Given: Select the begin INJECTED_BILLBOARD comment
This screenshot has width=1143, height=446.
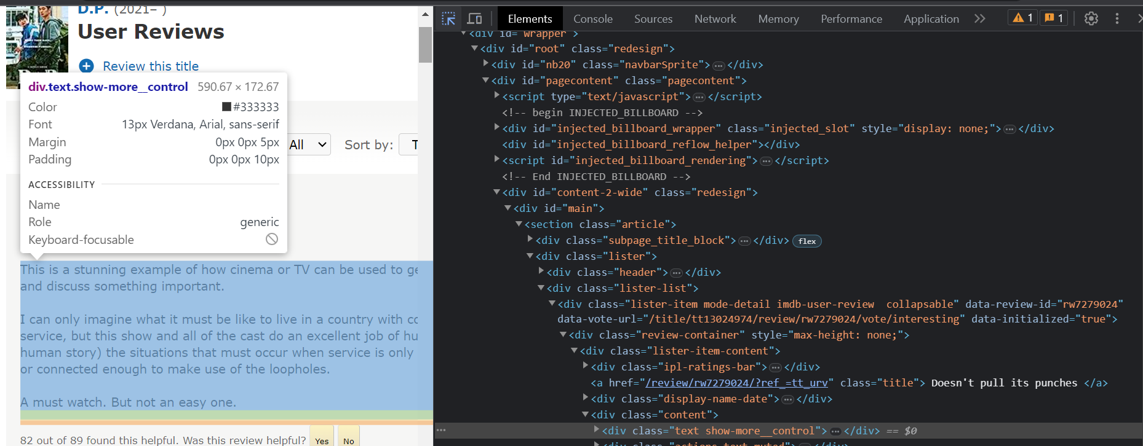Looking at the screenshot, I should pyautogui.click(x=602, y=112).
